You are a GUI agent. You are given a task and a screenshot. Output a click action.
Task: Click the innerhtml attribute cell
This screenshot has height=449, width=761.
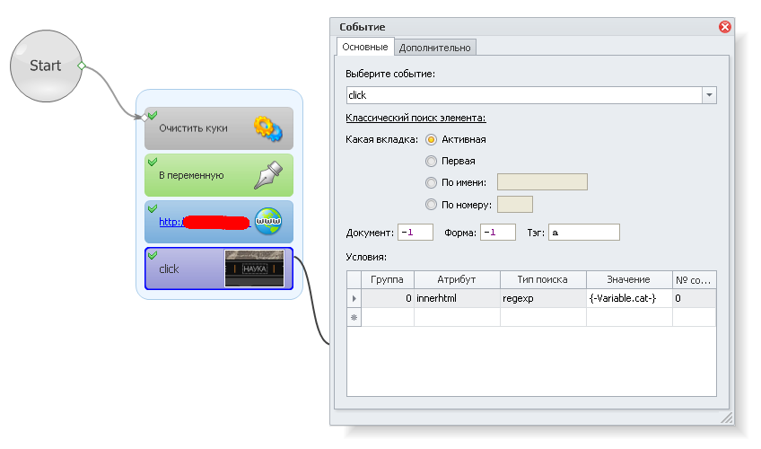tap(457, 298)
